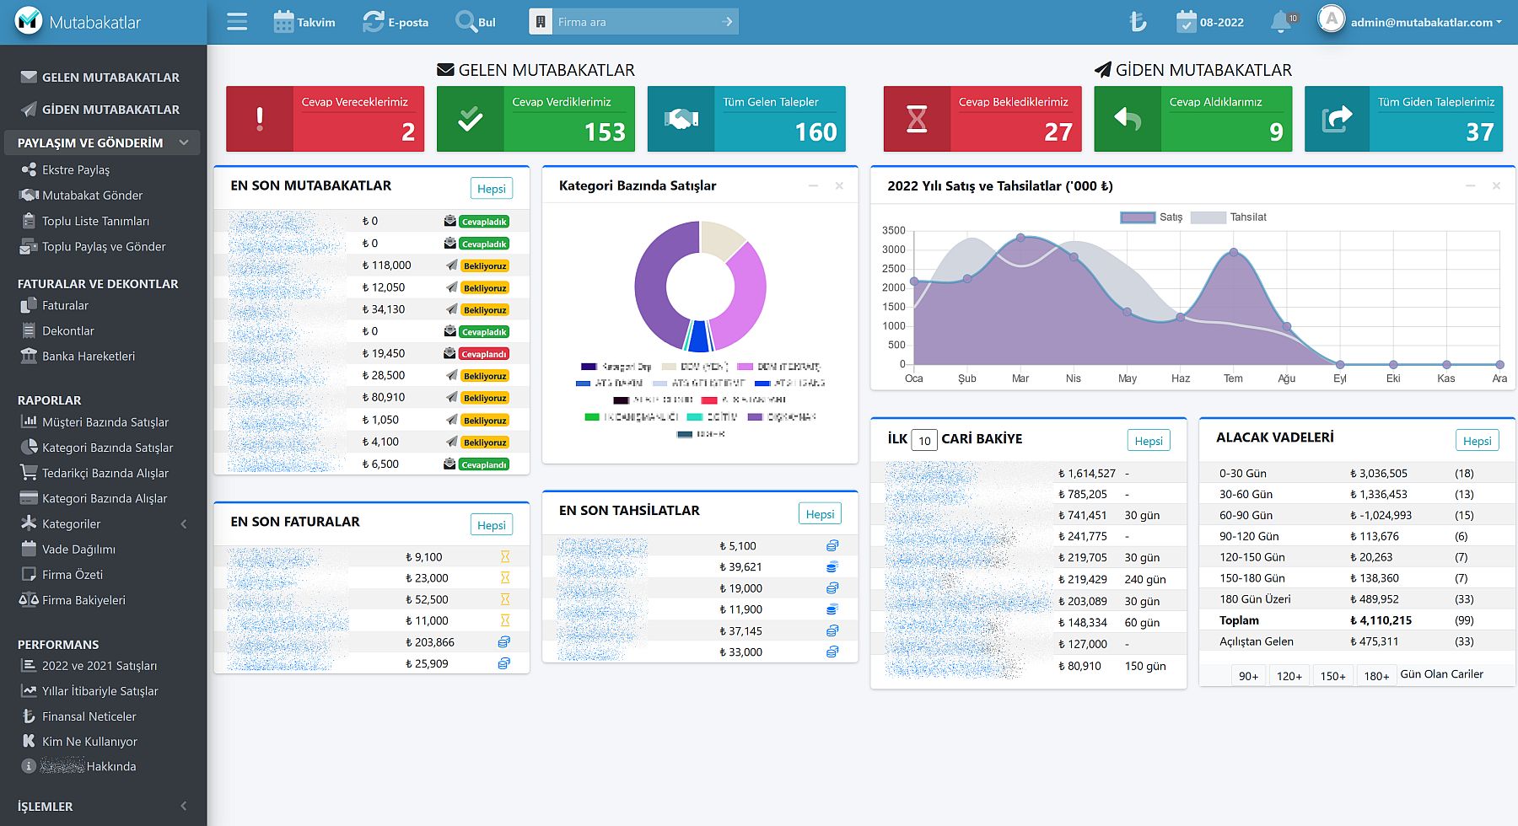Click the Bul search magnifier icon

(466, 22)
